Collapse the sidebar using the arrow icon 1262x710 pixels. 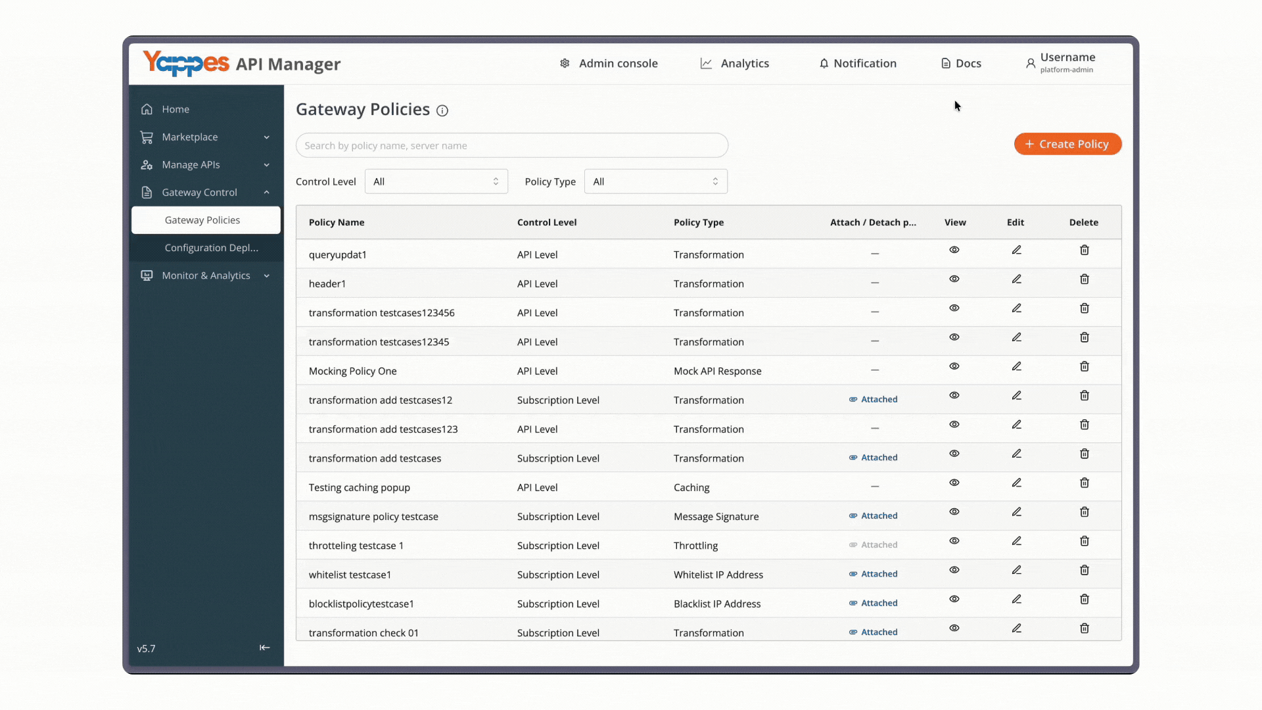[x=264, y=648]
